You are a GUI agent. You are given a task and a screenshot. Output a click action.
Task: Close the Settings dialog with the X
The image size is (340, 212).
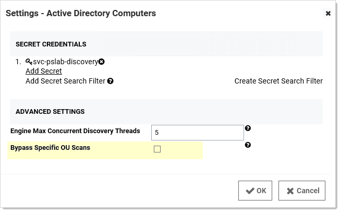(328, 14)
